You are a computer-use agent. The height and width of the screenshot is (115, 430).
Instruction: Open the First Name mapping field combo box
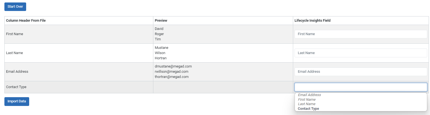361,34
